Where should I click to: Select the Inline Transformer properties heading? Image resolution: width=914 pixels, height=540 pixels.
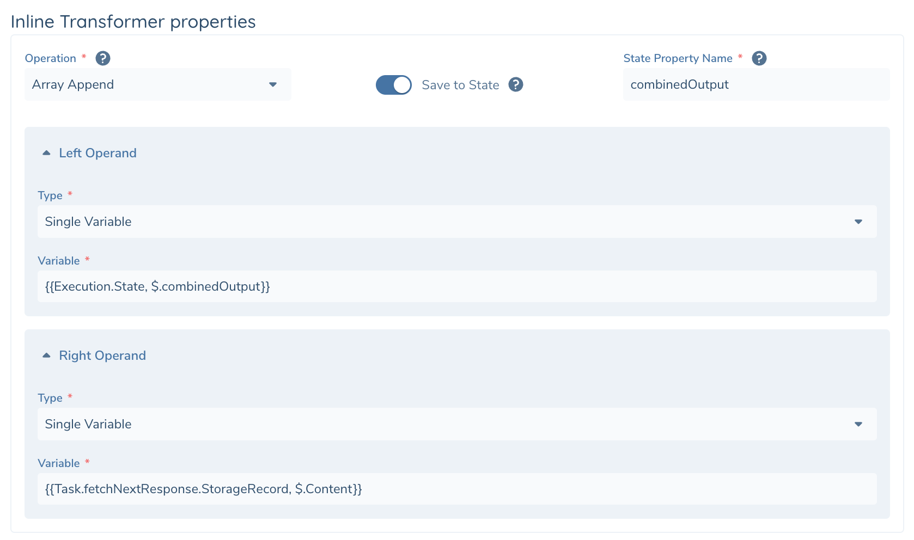point(133,22)
